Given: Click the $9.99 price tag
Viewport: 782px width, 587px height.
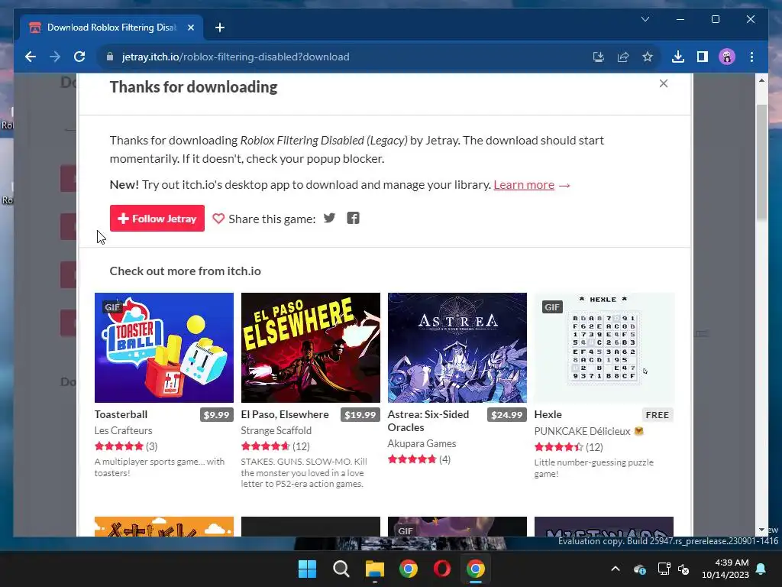Looking at the screenshot, I should pos(216,415).
